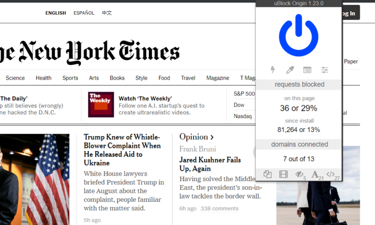Toggle uBlock Origin power button

pyautogui.click(x=298, y=35)
